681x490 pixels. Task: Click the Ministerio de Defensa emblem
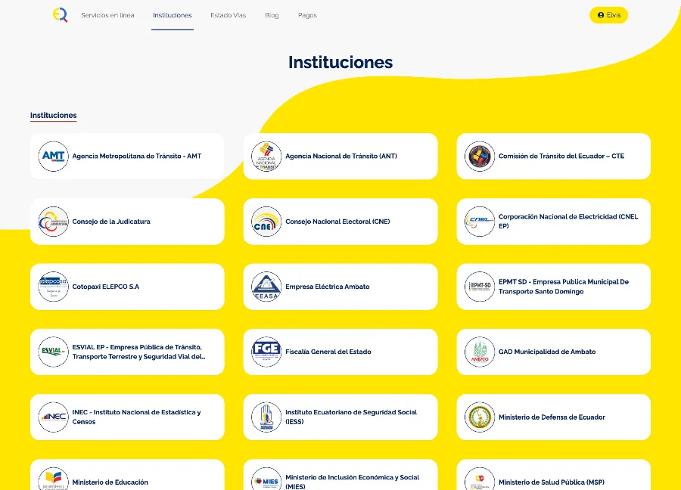coord(480,417)
